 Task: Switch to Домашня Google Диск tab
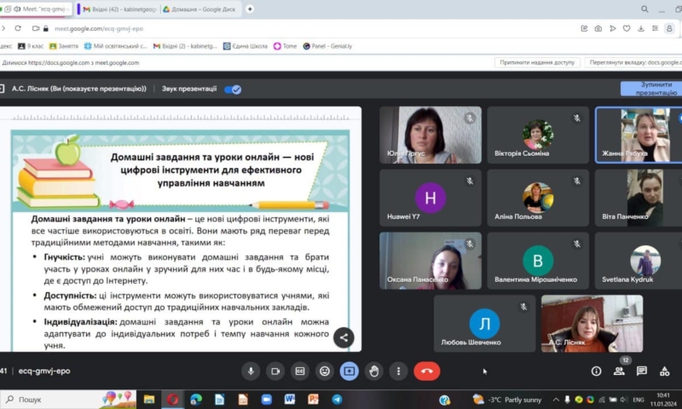tap(200, 9)
